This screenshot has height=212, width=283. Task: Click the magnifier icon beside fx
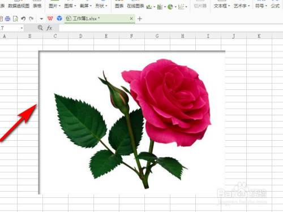[x=40, y=28]
